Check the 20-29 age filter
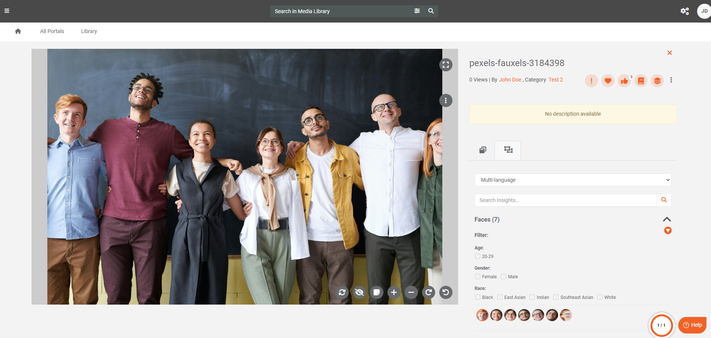711x338 pixels. tap(478, 256)
